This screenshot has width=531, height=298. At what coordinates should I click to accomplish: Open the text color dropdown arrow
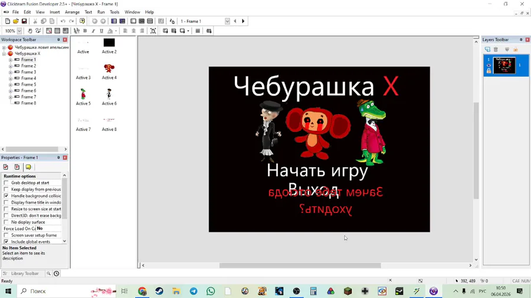click(x=116, y=31)
